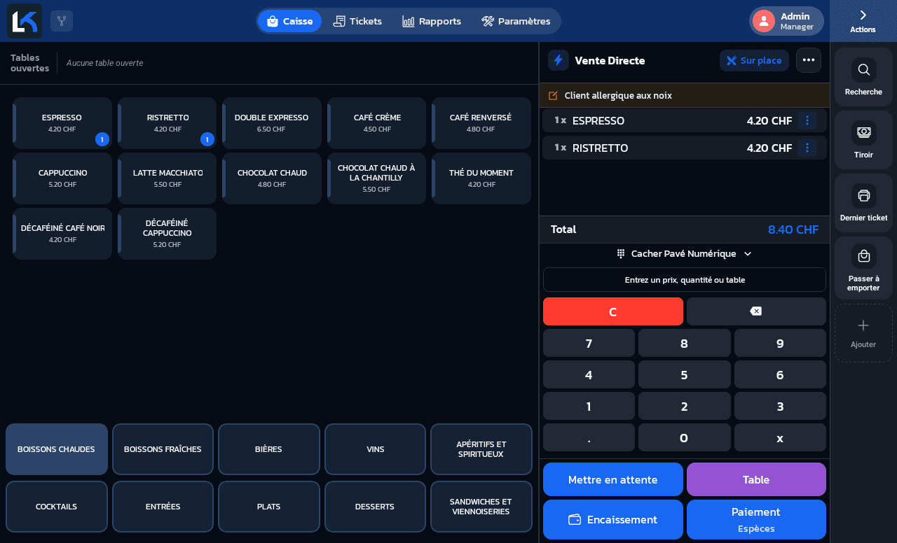The height and width of the screenshot is (543, 897).
Task: Tap keypad digit 5
Action: [x=684, y=374]
